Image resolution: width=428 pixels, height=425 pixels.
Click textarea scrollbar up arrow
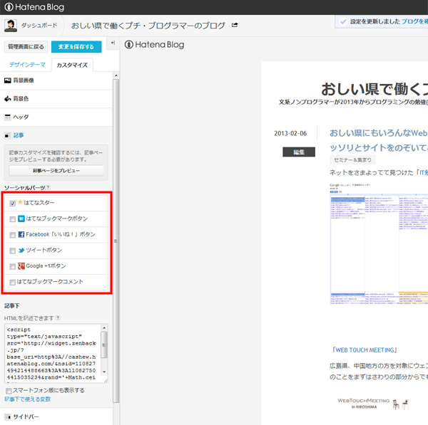104,327
